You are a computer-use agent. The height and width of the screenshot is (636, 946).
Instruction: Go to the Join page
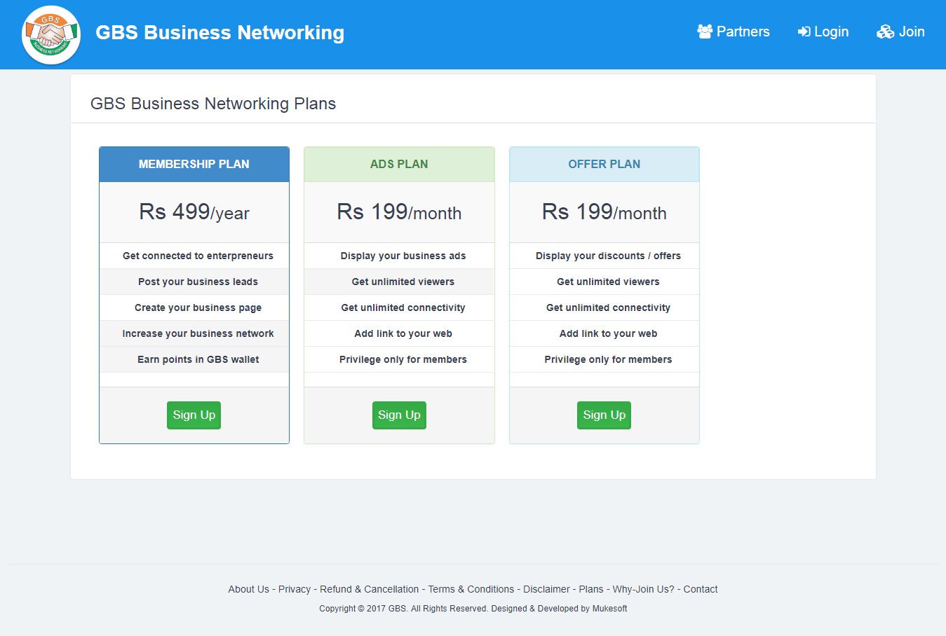point(911,32)
